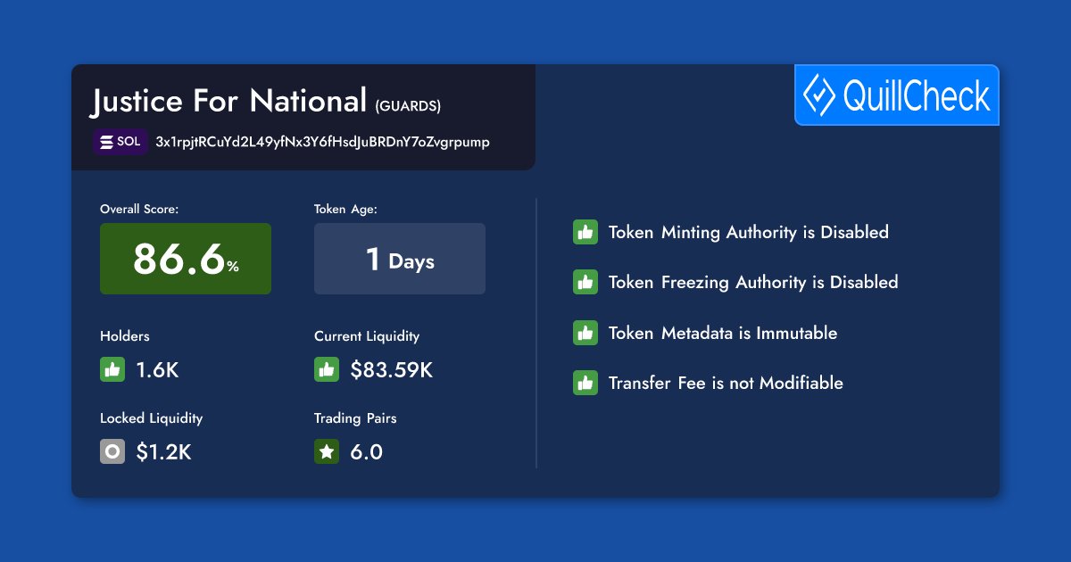1071x562 pixels.
Task: Open the Overall Score details
Action: 185,259
